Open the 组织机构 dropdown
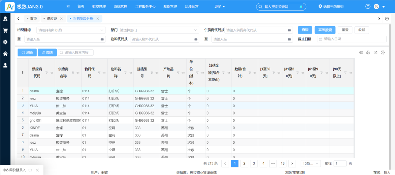395x175 pixels. 71,30
